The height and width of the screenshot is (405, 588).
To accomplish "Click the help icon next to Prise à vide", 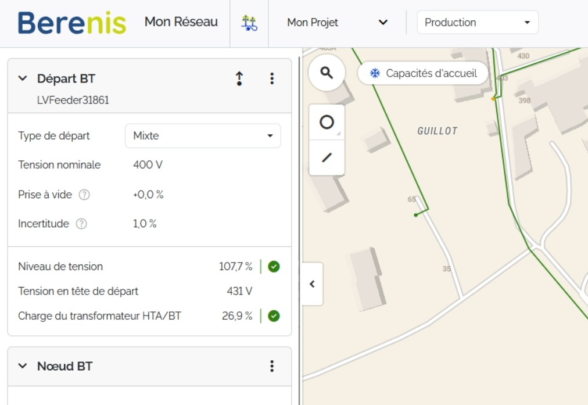I will point(84,195).
